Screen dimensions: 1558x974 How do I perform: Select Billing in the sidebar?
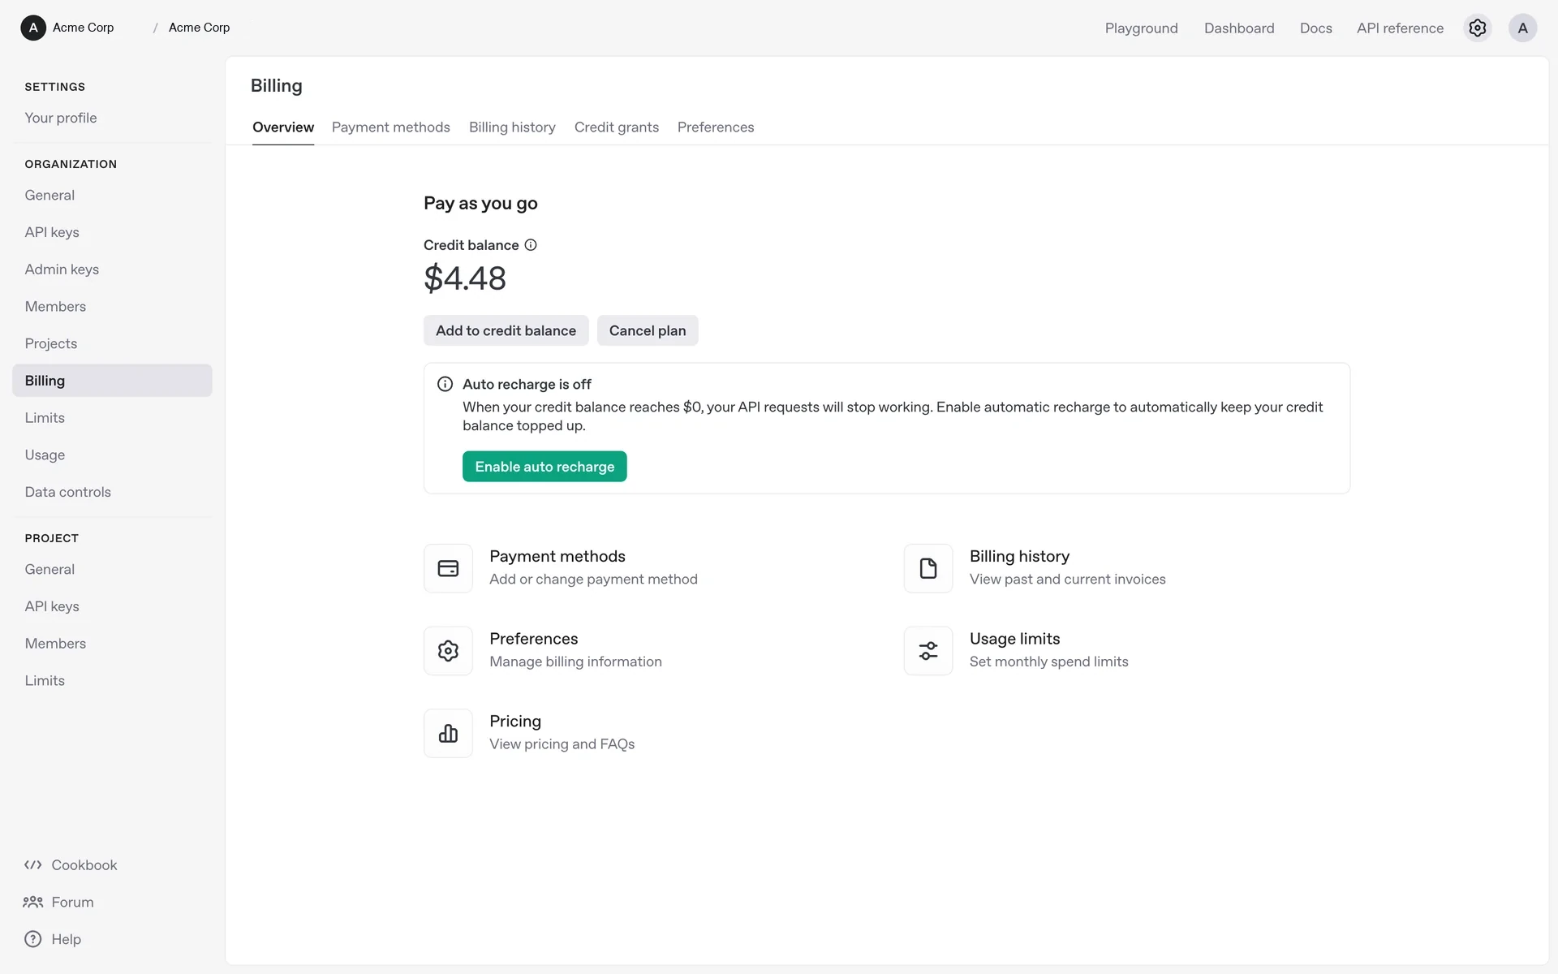[x=112, y=381]
